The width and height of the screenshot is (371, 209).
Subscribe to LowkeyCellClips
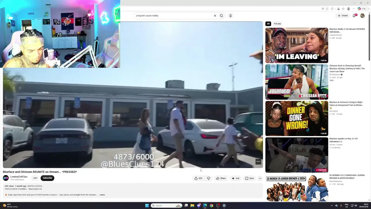(x=47, y=178)
